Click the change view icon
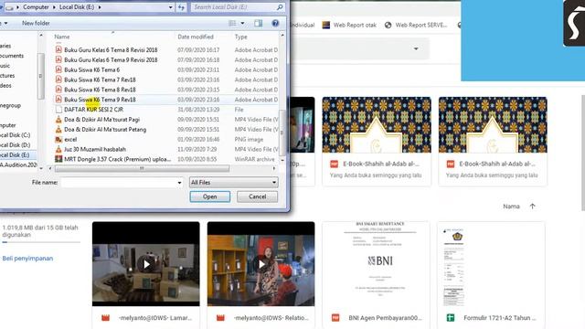This screenshot has height=329, width=585. 232,23
